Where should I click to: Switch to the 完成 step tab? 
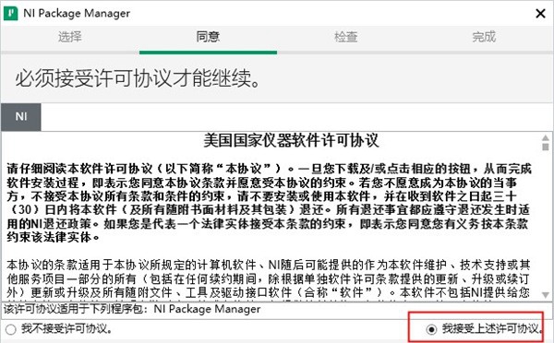pos(484,37)
